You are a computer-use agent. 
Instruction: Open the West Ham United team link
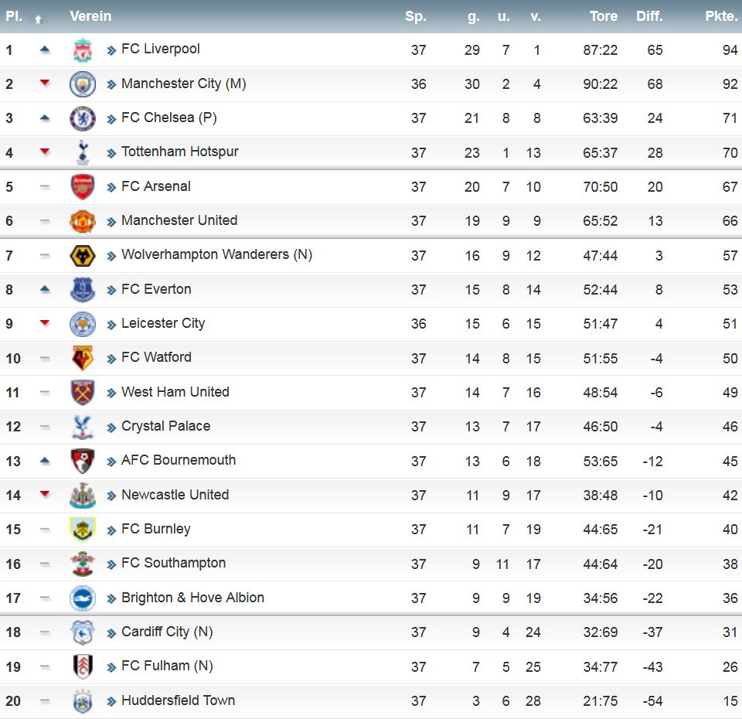pyautogui.click(x=175, y=391)
